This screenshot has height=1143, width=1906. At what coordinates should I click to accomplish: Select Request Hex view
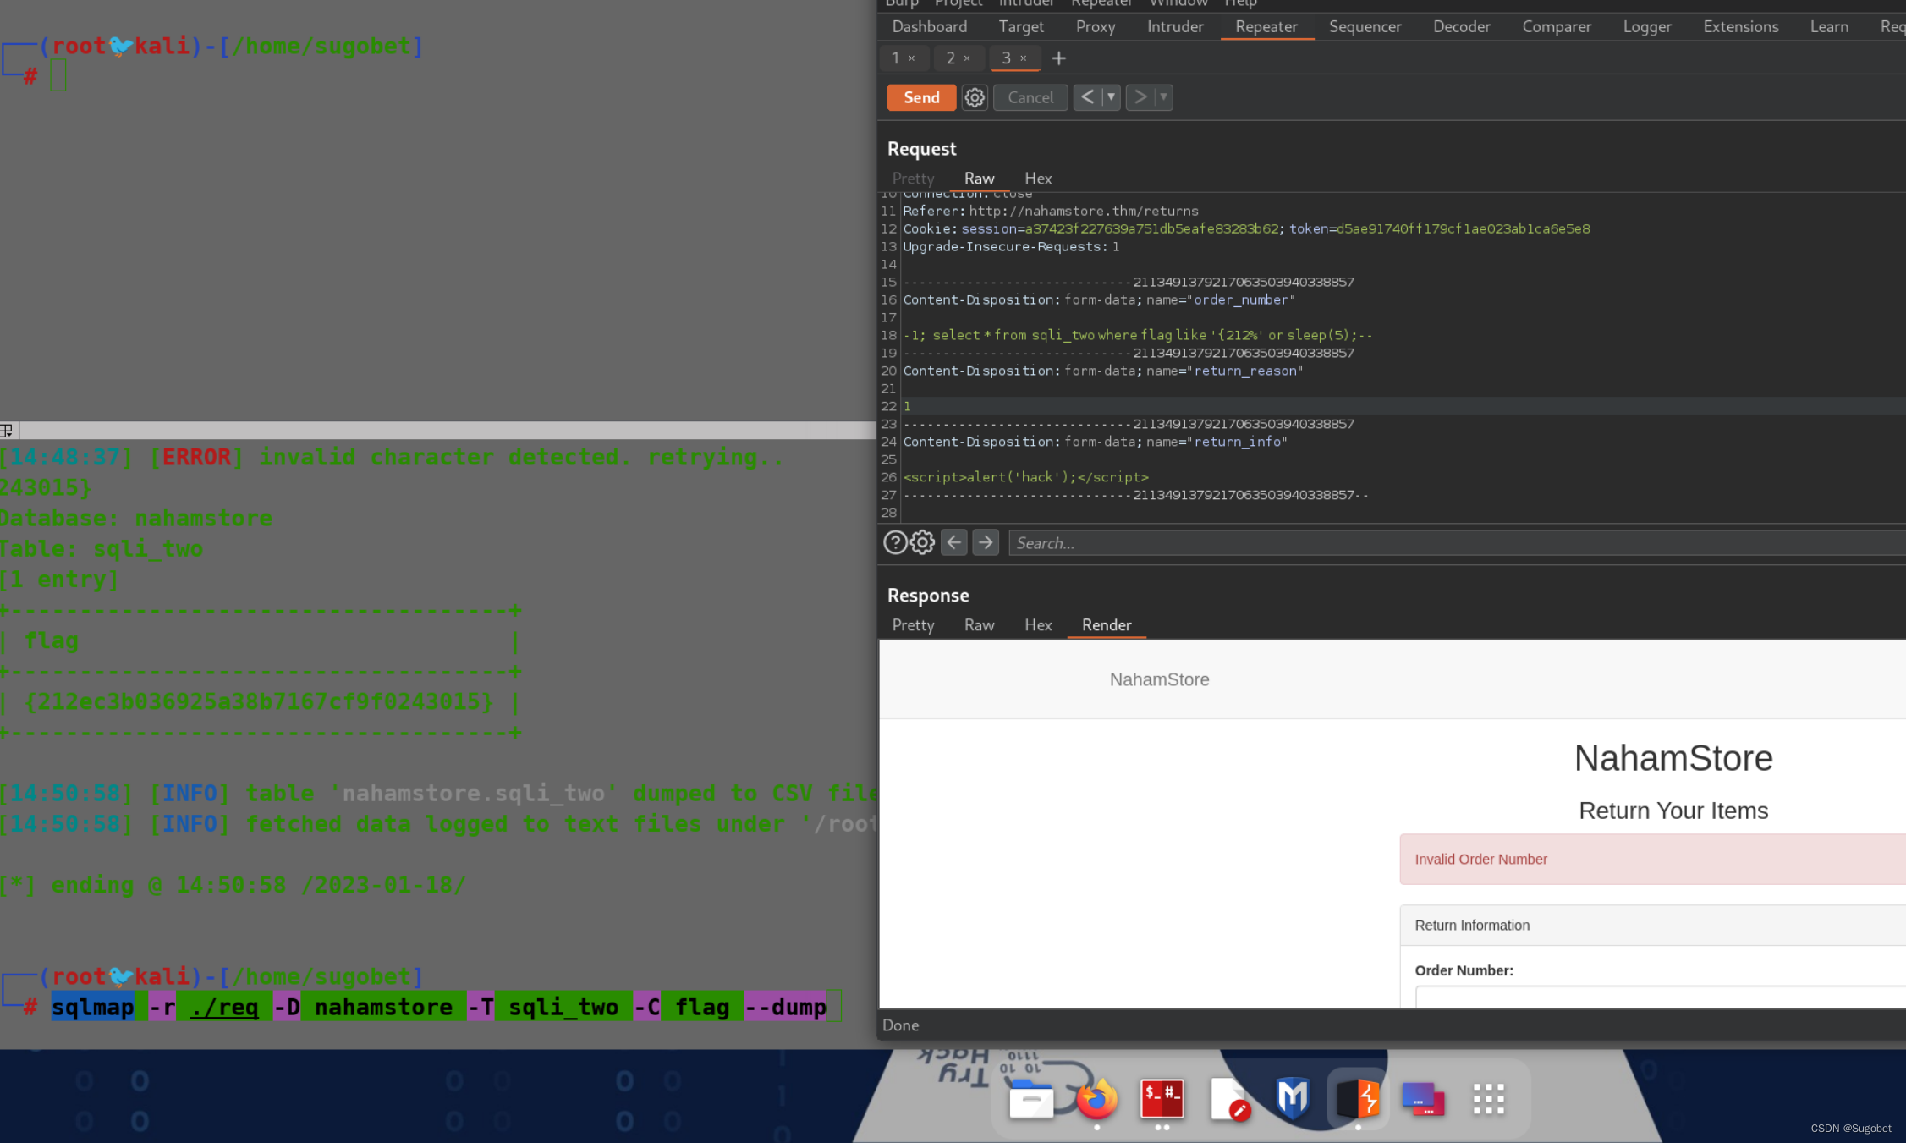pyautogui.click(x=1038, y=179)
